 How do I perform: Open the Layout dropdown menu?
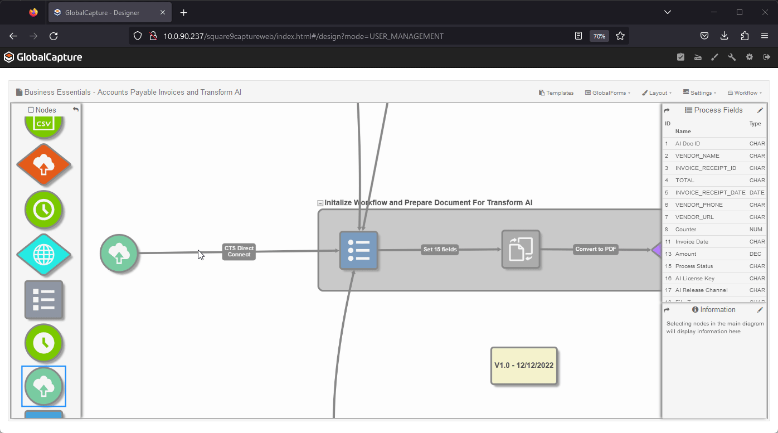tap(657, 93)
